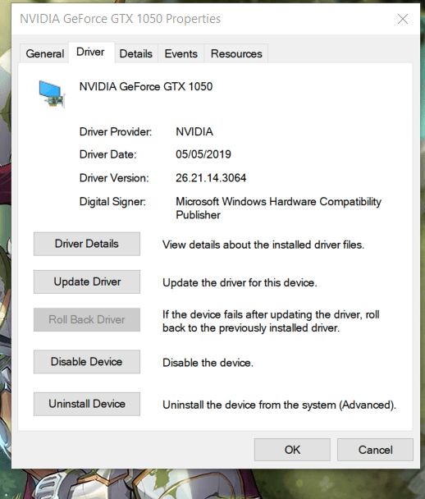
Task: Click the 'View details about the installed driver files' text
Action: coord(263,245)
